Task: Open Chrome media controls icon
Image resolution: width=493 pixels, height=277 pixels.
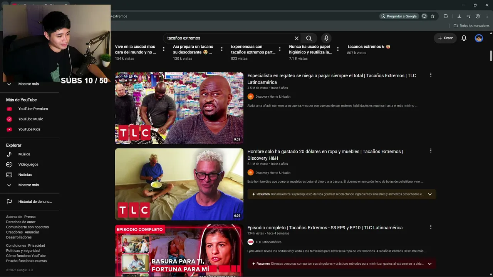Action: click(x=468, y=16)
